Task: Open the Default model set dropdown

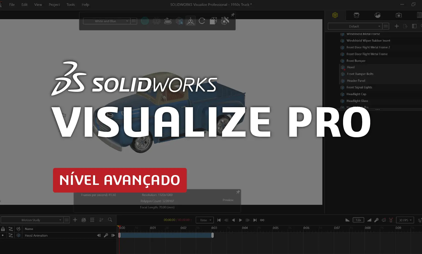Action: [x=355, y=26]
